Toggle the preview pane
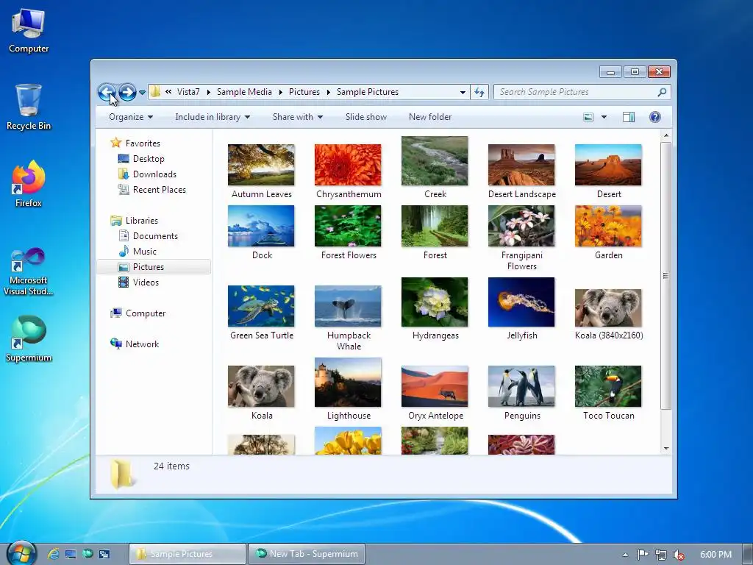Screen dimensions: 753x565 tap(629, 117)
